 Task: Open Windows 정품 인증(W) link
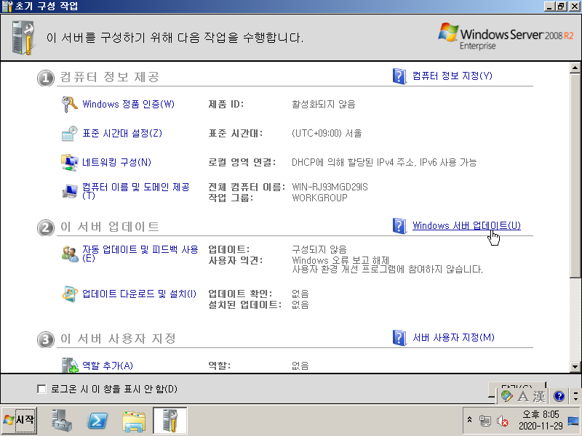(x=128, y=104)
